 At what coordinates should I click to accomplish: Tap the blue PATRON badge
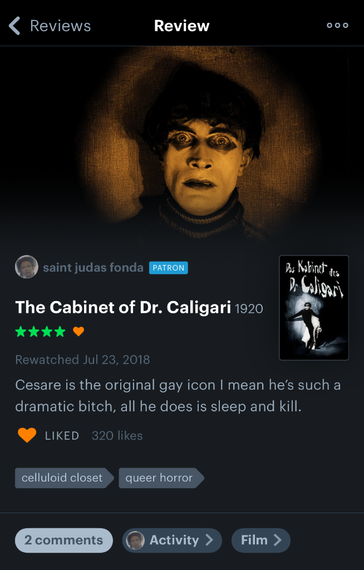tap(168, 268)
